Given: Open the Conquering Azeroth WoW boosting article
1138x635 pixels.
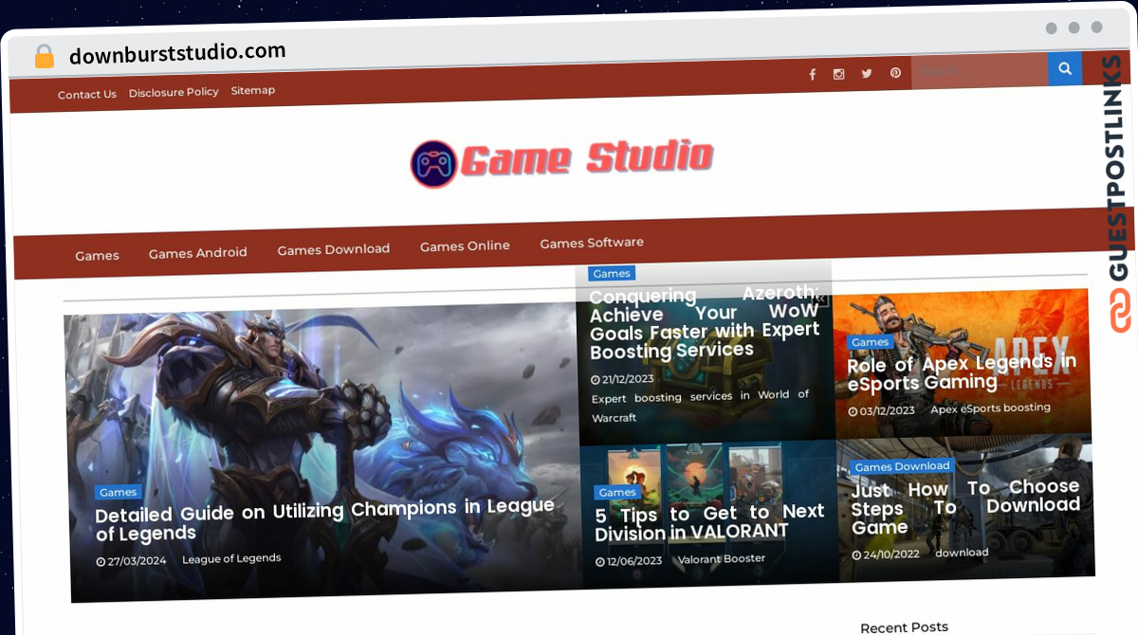Looking at the screenshot, I should click(x=705, y=323).
